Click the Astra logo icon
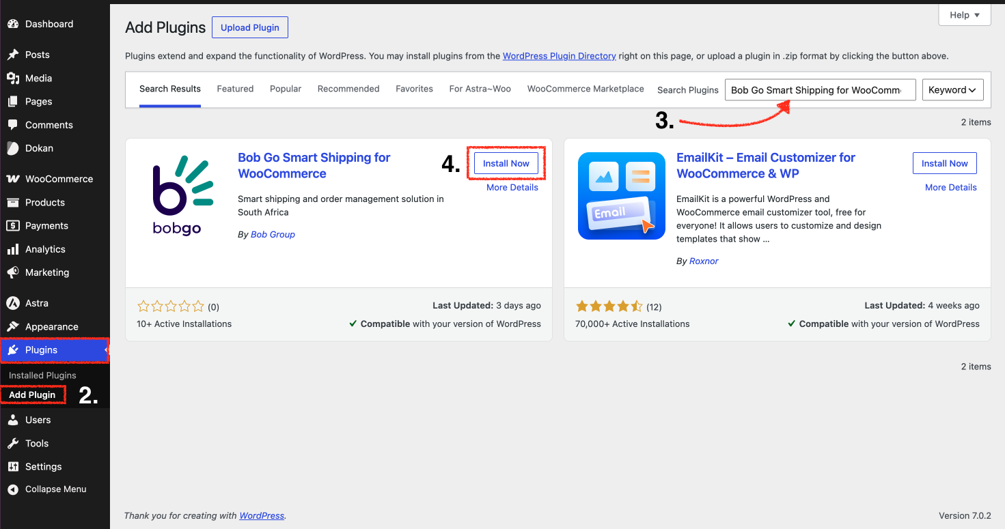Screen dimensions: 1005x529 tap(12, 303)
